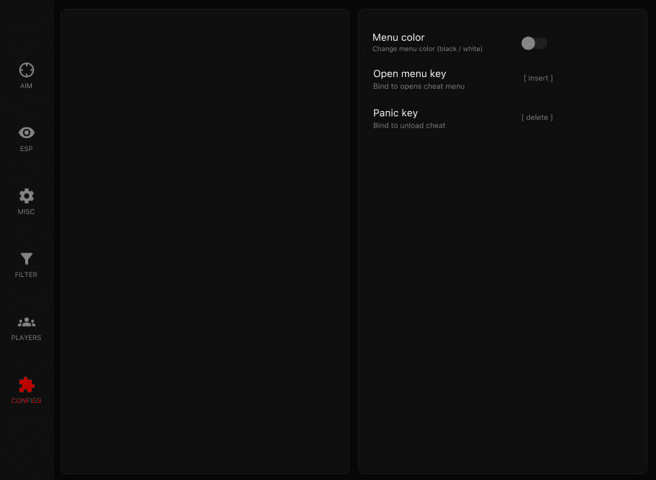
Task: Click the CONFIGS tab label
Action: coord(26,401)
